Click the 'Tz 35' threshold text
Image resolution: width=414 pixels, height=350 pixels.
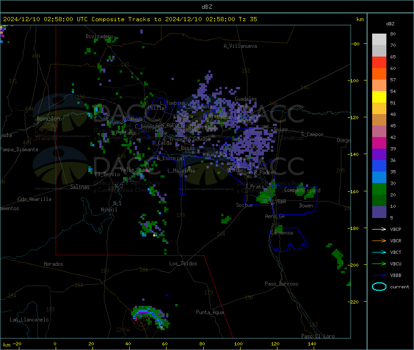point(247,19)
